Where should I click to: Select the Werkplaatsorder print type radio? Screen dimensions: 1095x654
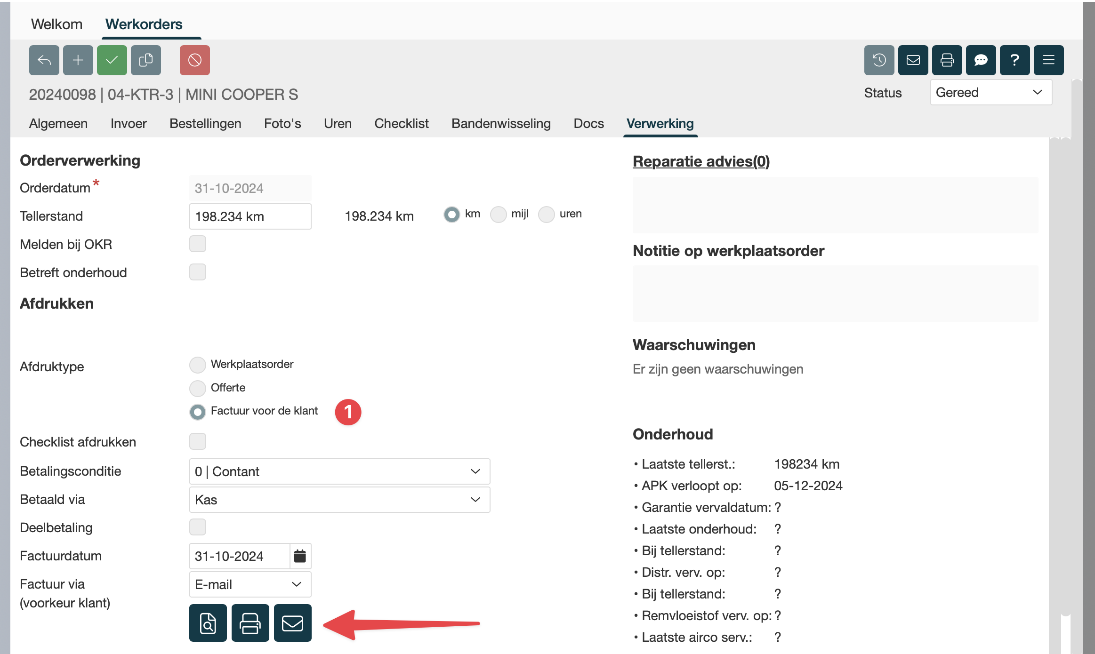(x=197, y=365)
